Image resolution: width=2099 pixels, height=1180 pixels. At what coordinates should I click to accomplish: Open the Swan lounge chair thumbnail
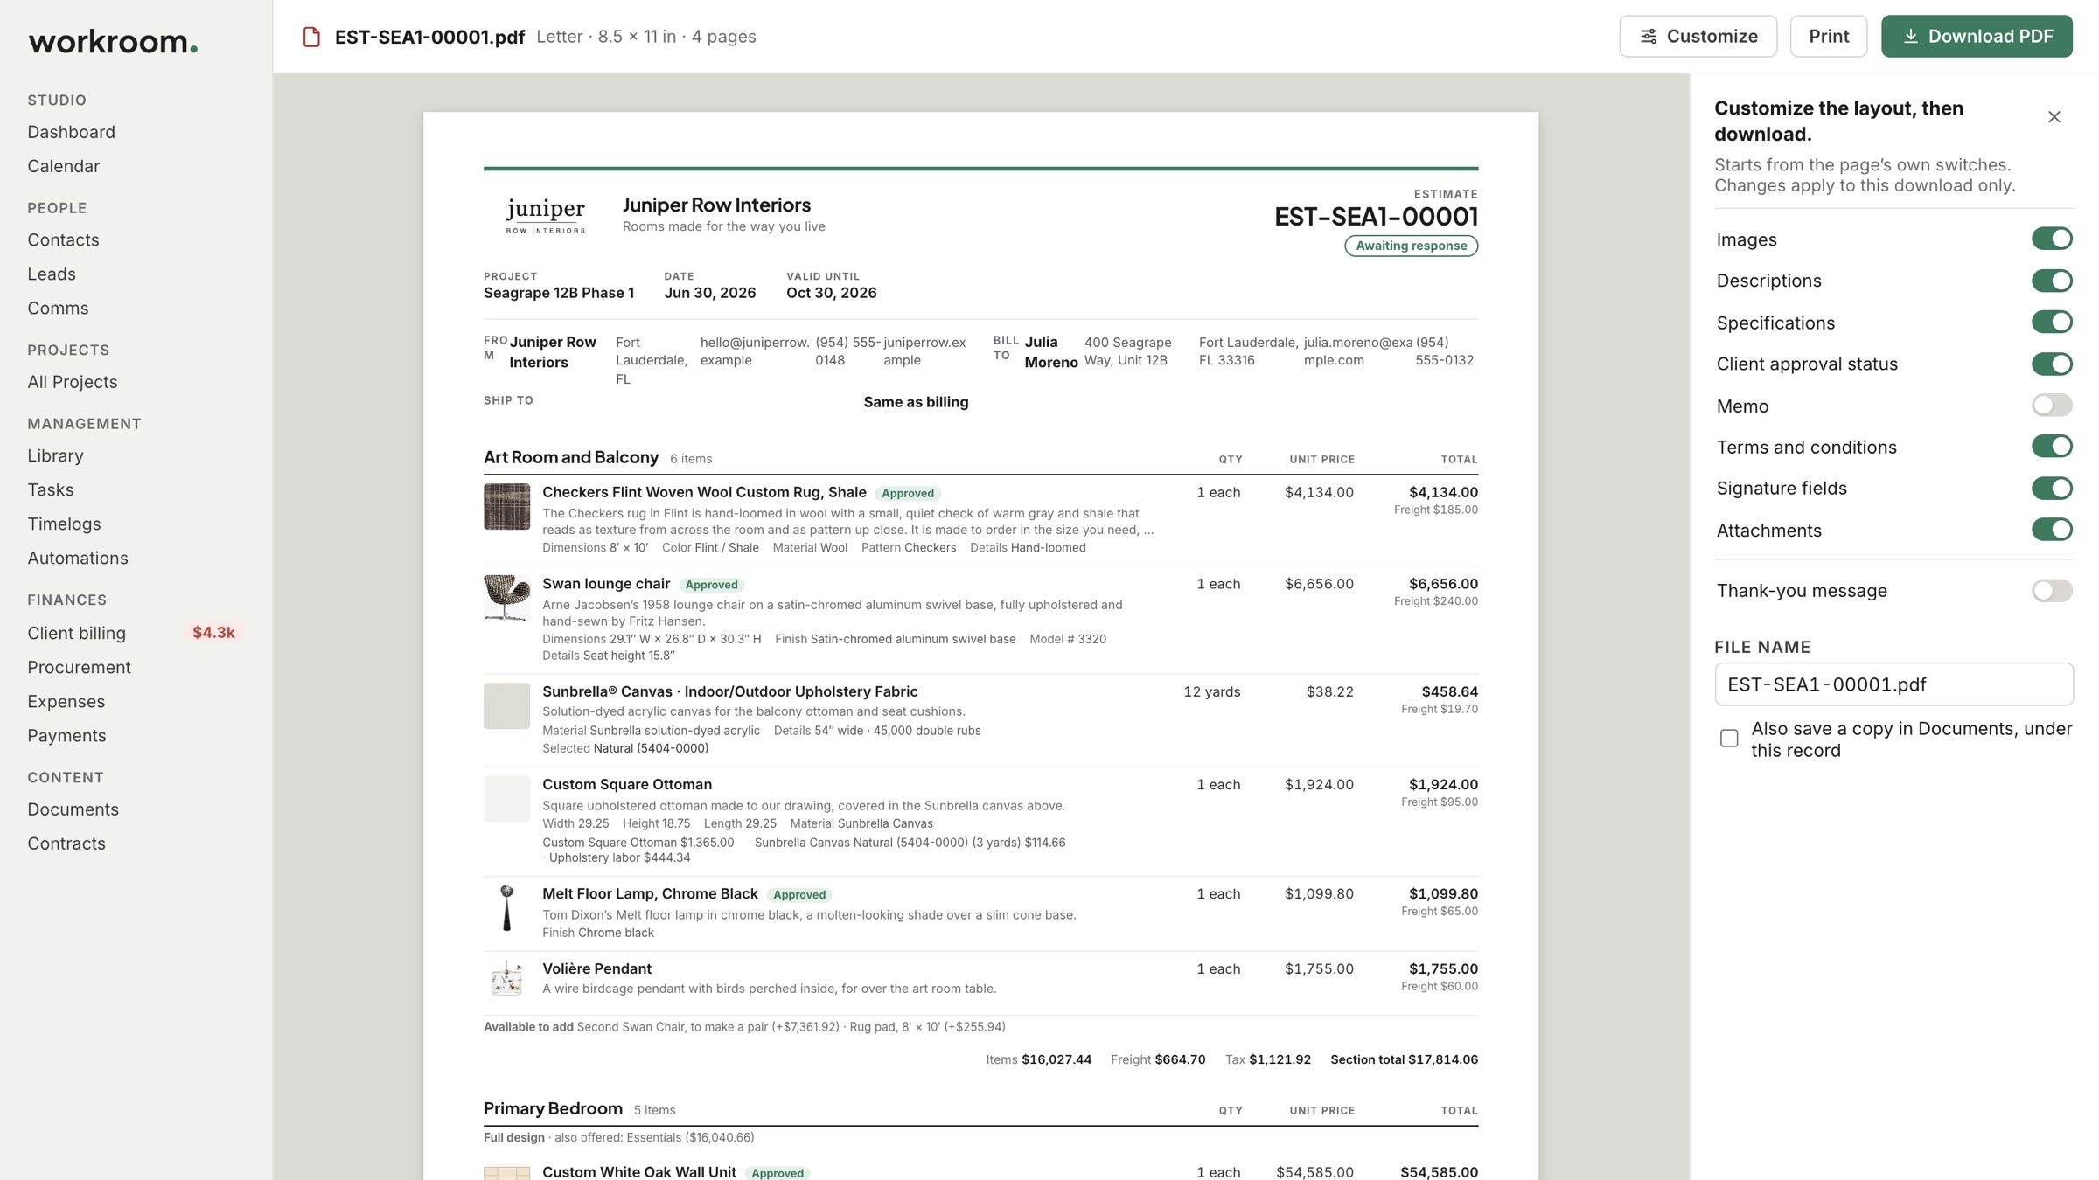pos(506,598)
